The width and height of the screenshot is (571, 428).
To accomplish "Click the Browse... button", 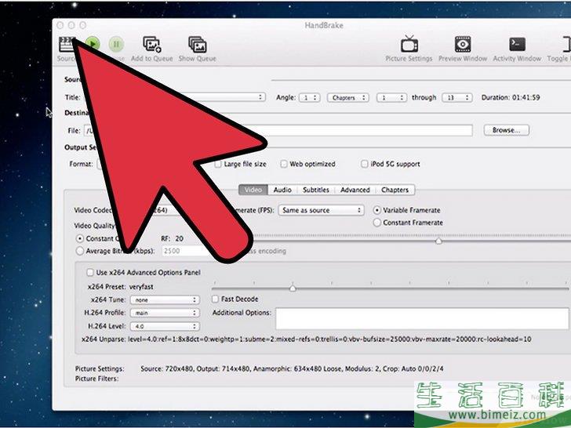I will point(506,130).
